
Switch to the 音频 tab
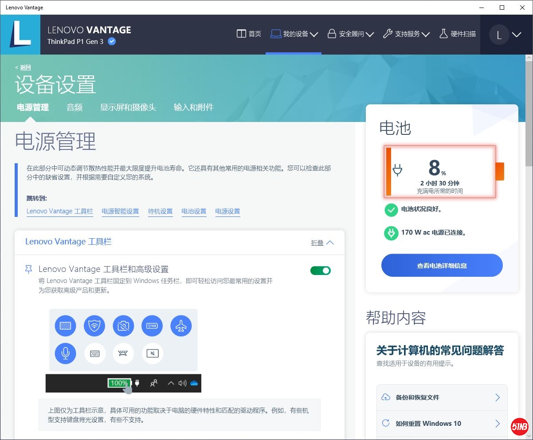tap(74, 107)
